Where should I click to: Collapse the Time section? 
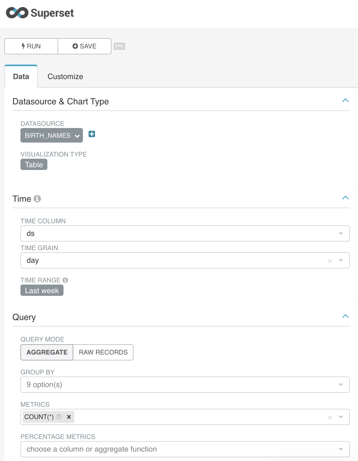345,198
